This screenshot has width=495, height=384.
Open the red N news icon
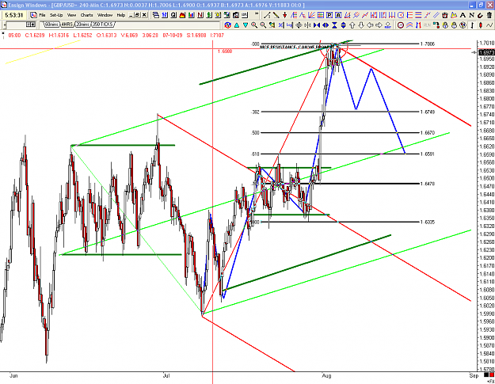point(200,15)
